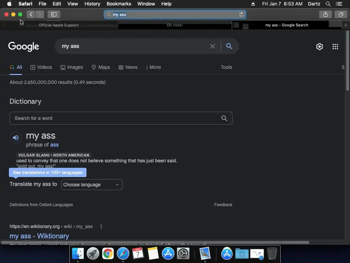
Task: Expand the Choose language dropdown
Action: [92, 185]
